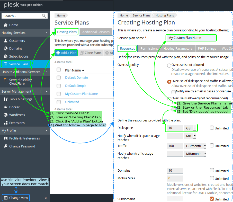
Task: Uncheck Unlimited checkbox for Subdomains
Action: 212,199
